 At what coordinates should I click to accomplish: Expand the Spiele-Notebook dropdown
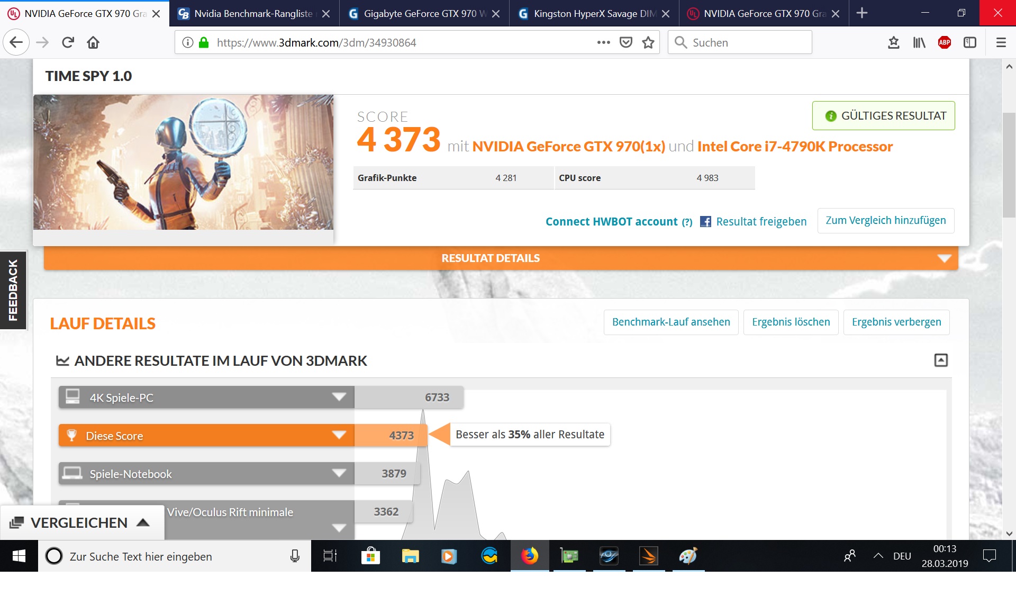click(x=339, y=473)
